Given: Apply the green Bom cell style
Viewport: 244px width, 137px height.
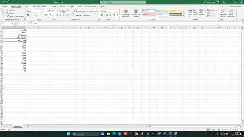Looking at the screenshot, I should (162, 11).
